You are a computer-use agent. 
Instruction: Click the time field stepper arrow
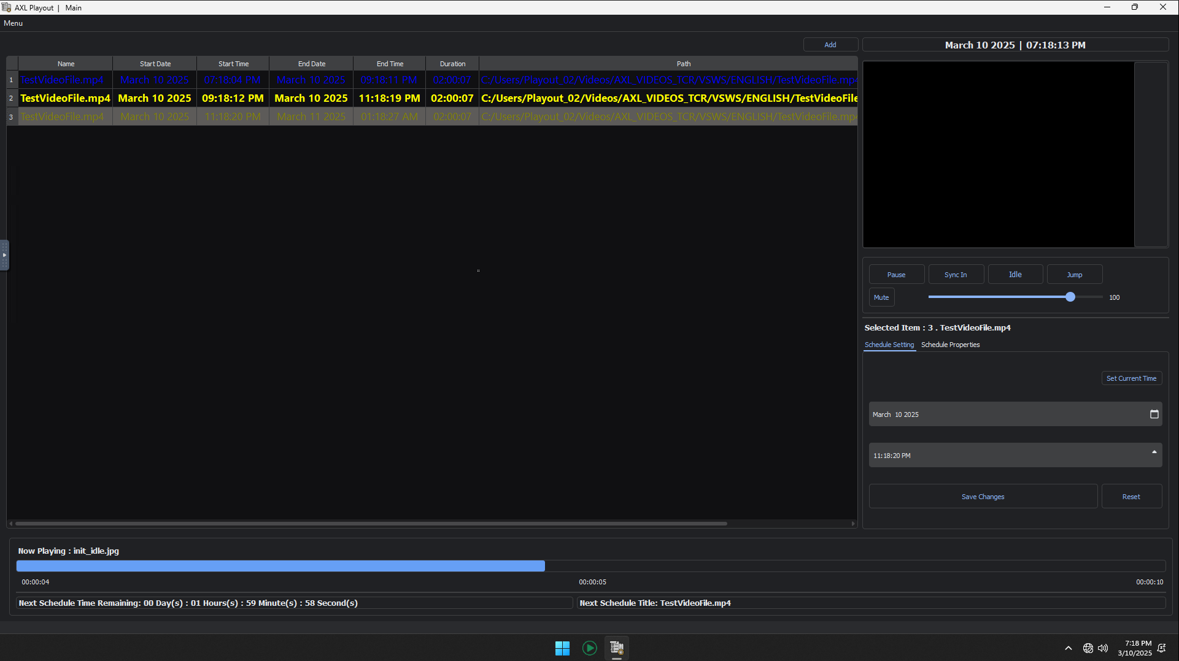click(1154, 452)
